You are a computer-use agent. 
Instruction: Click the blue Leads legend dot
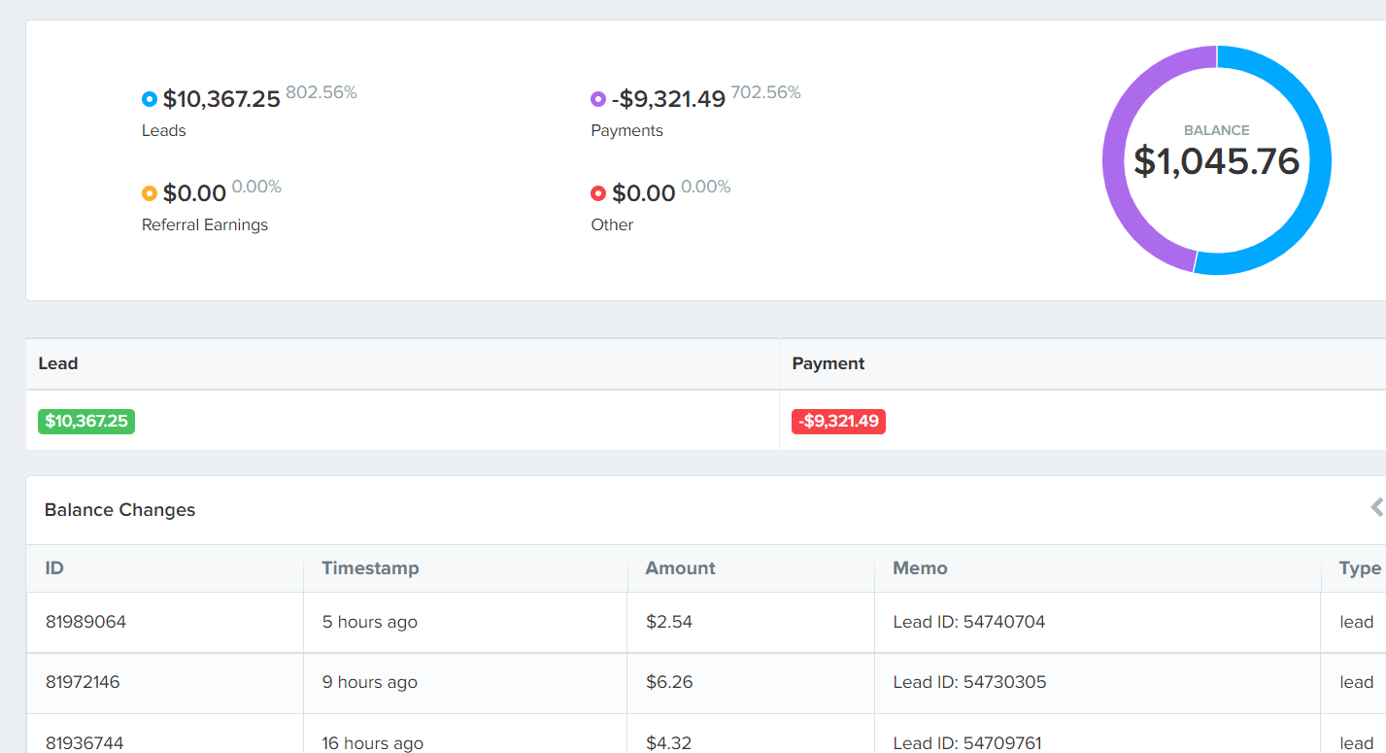[150, 99]
